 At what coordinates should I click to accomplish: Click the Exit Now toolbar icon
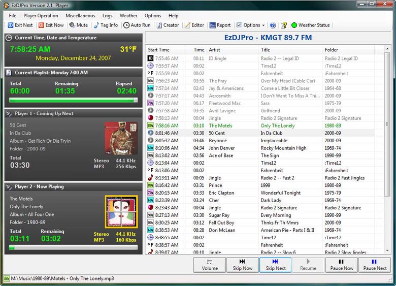[x=41, y=25]
